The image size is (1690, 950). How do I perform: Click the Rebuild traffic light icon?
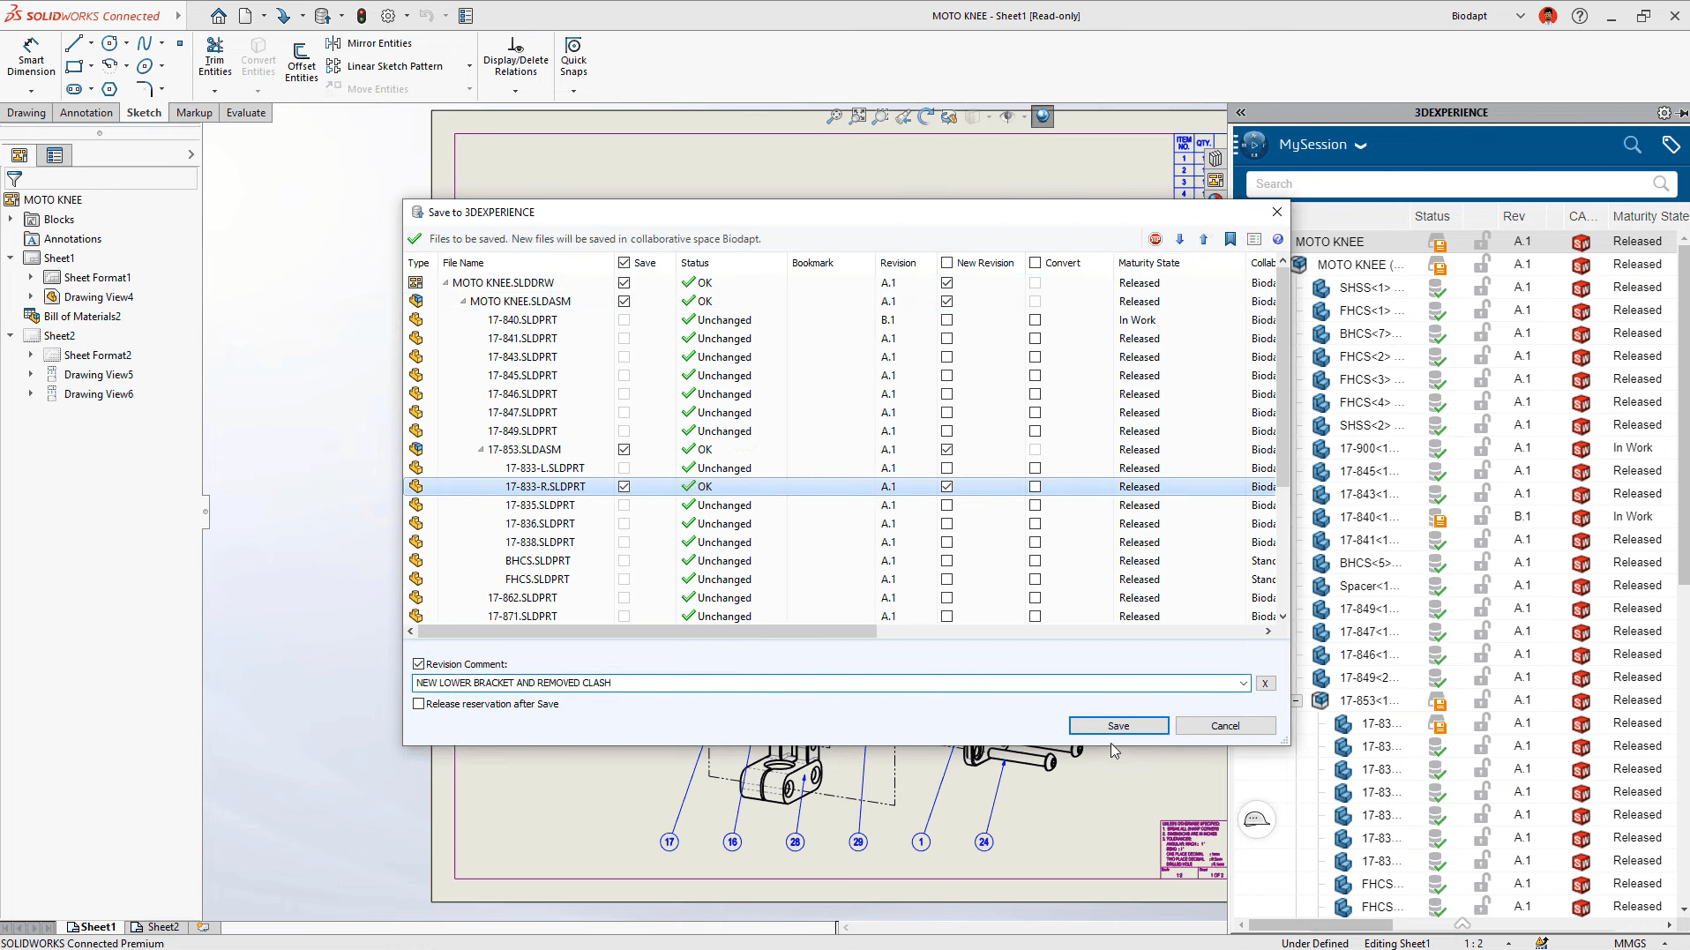pyautogui.click(x=362, y=16)
